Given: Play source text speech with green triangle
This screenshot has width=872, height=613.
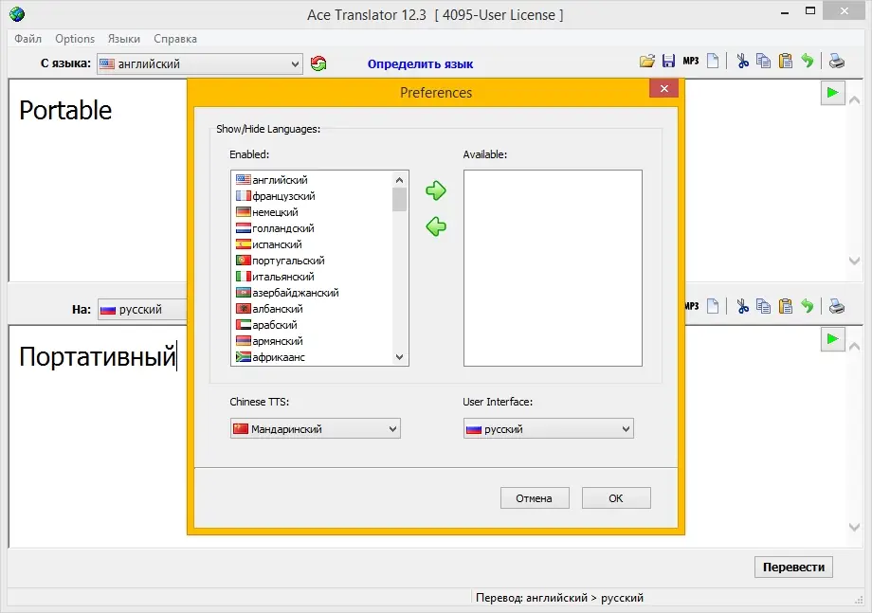Looking at the screenshot, I should tap(832, 93).
